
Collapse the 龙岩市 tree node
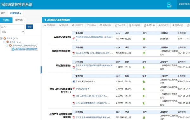pyautogui.click(x=1, y=38)
